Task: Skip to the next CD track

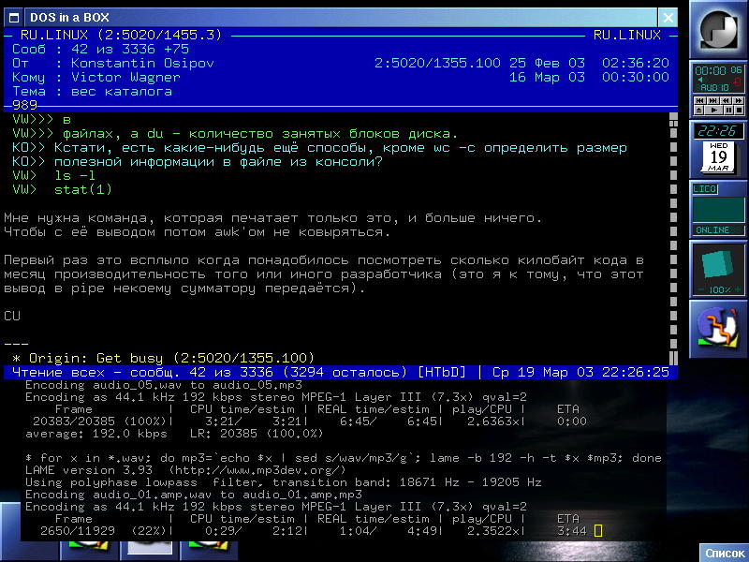Action: coord(712,100)
